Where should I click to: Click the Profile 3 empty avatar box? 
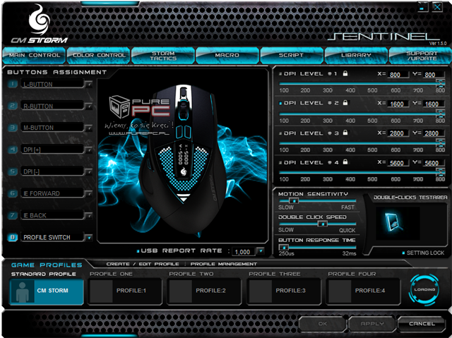(x=261, y=291)
